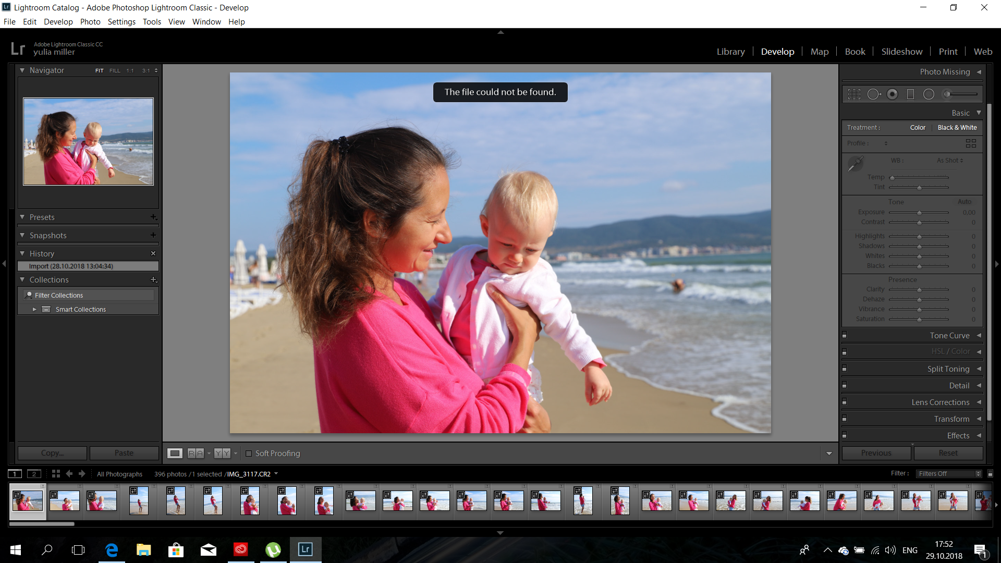
Task: Enable Soft Proofing
Action: point(249,454)
